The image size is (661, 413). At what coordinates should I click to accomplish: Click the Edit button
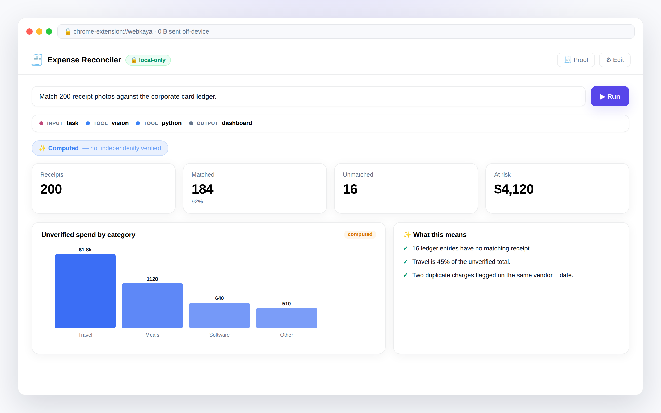click(x=615, y=60)
